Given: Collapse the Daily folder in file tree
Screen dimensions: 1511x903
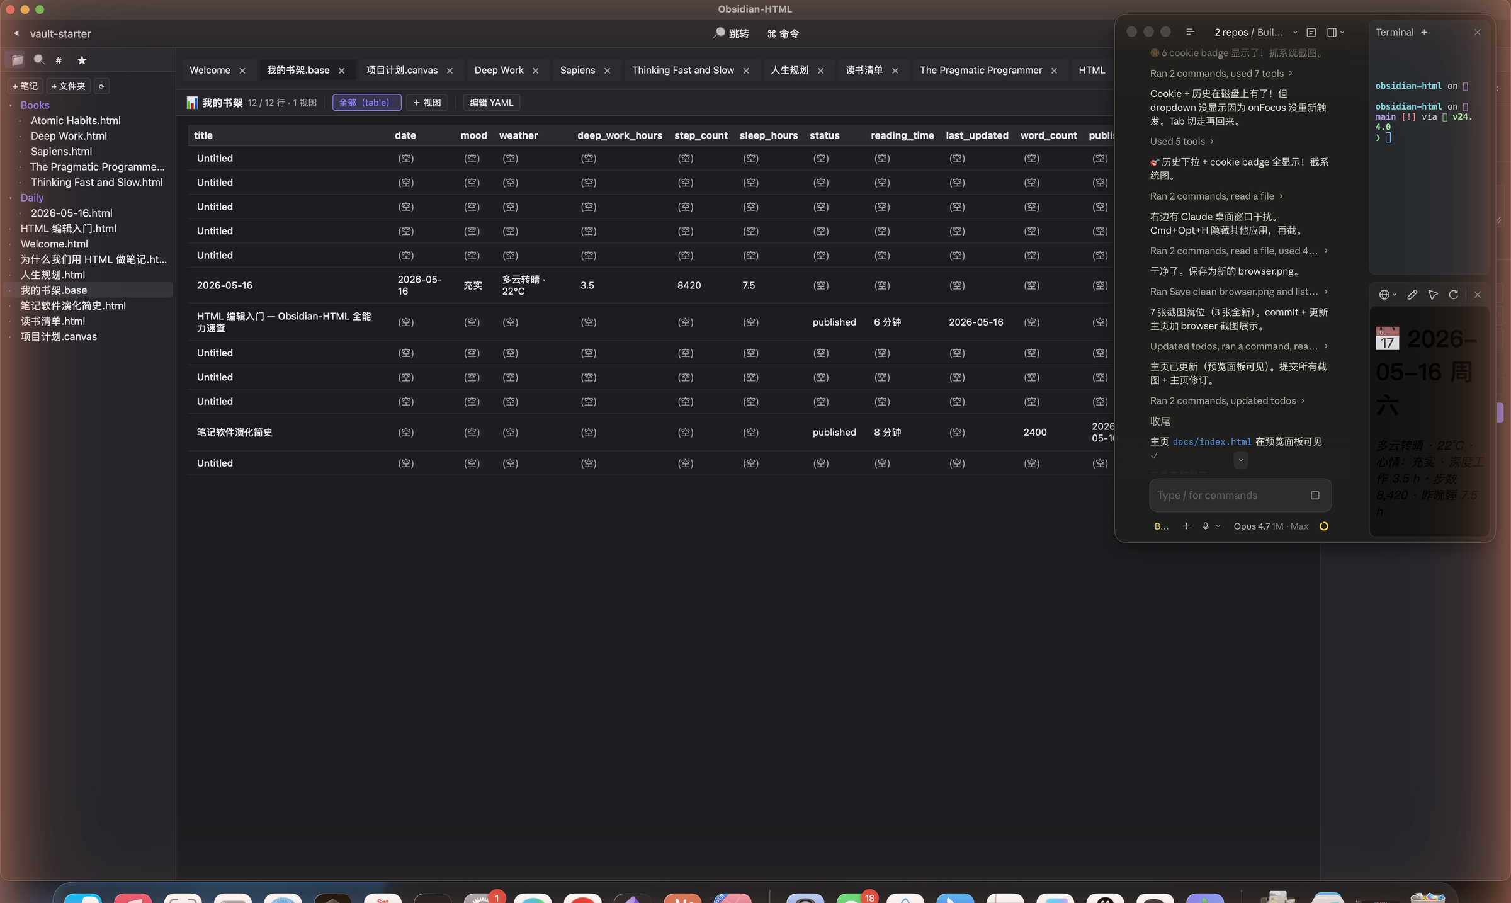Looking at the screenshot, I should [11, 198].
